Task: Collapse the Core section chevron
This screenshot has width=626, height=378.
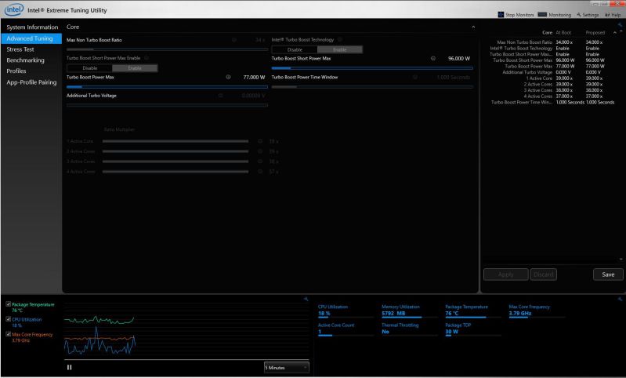Action: click(x=473, y=27)
